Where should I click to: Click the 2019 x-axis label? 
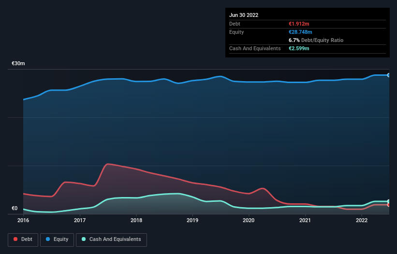tap(192, 220)
